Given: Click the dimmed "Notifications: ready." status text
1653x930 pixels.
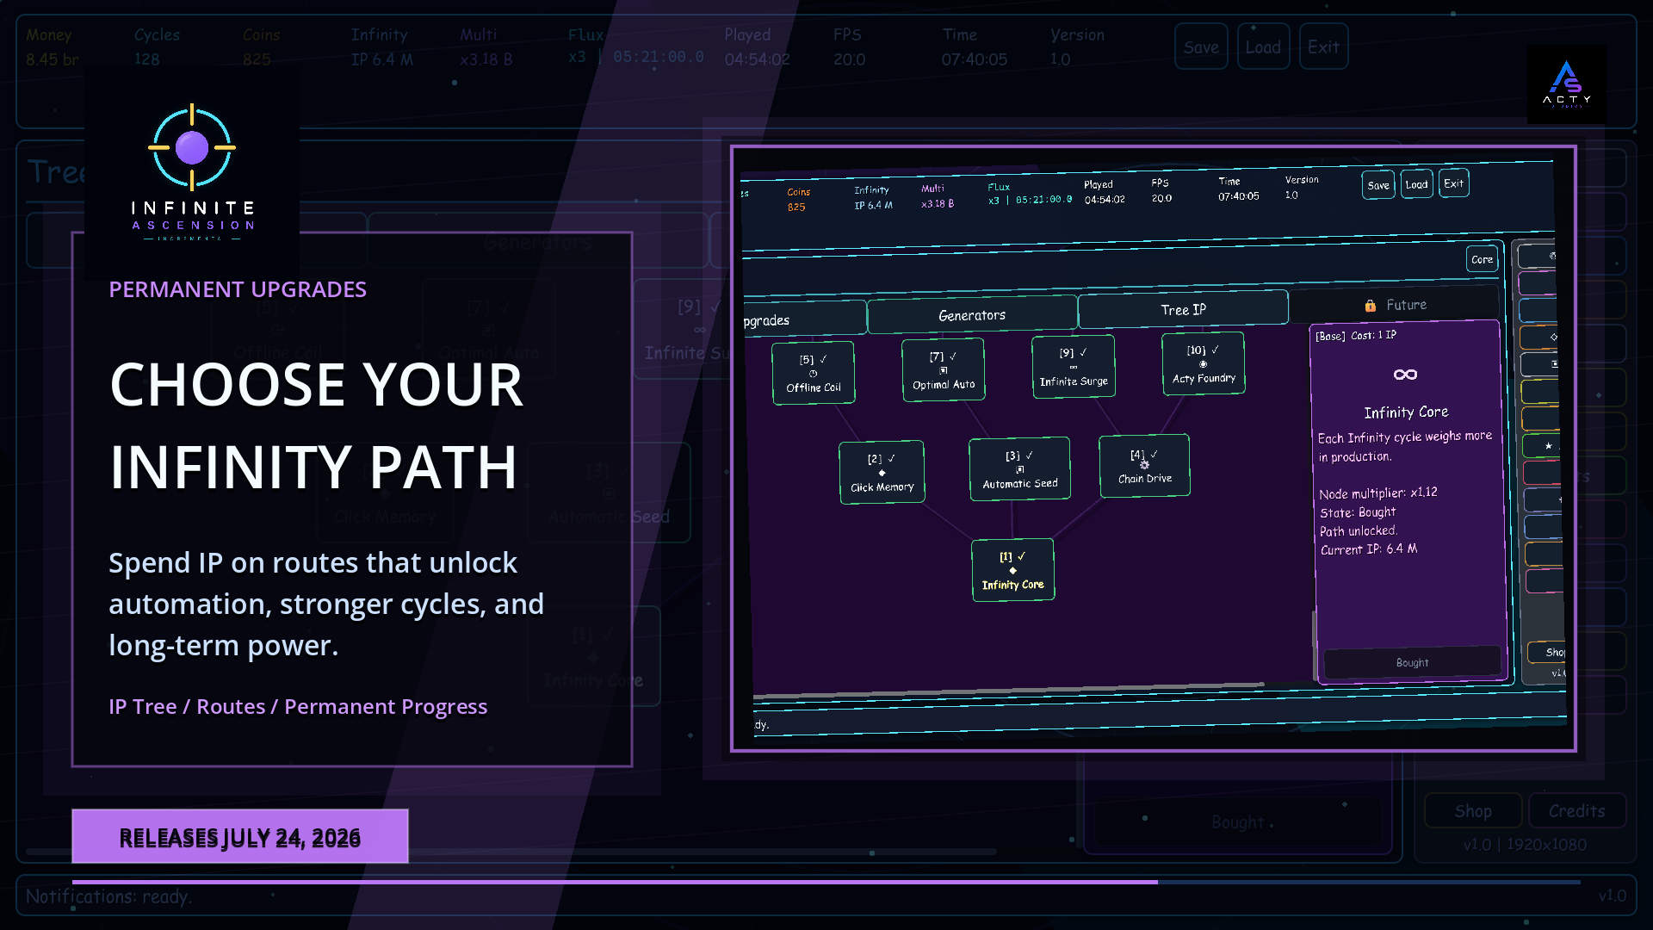Looking at the screenshot, I should pyautogui.click(x=108, y=896).
